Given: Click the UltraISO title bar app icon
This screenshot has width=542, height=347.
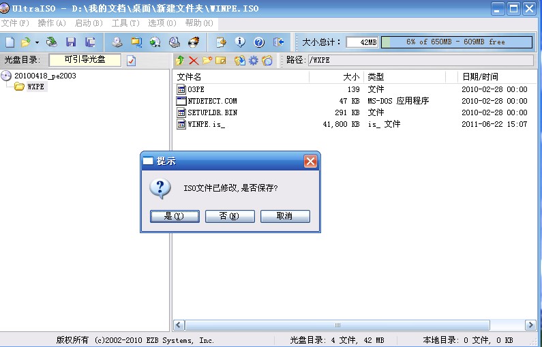Looking at the screenshot, I should coord(5,8).
